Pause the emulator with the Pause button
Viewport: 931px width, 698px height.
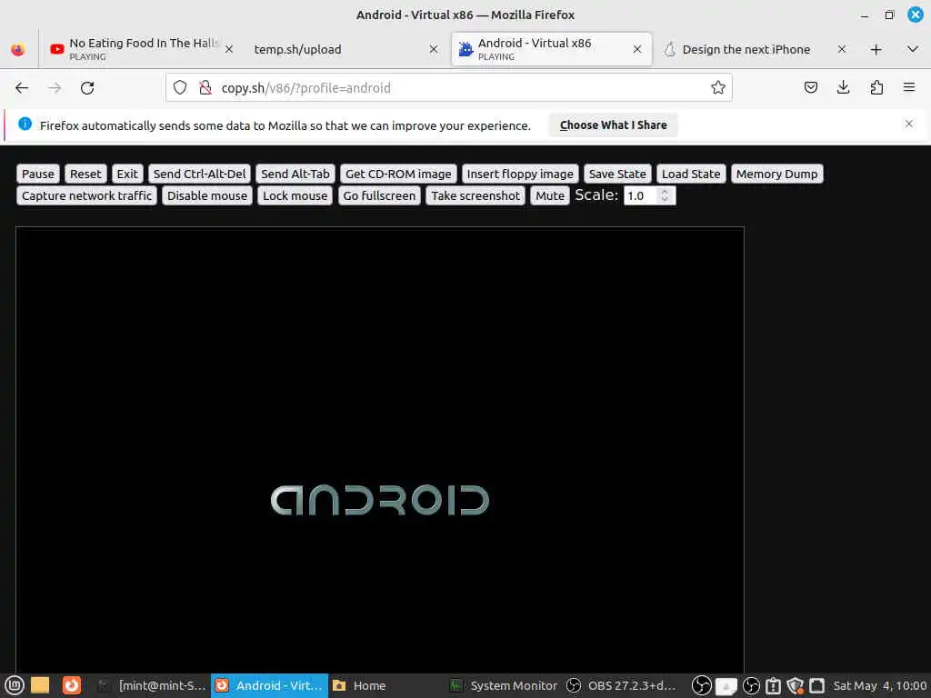pos(38,174)
